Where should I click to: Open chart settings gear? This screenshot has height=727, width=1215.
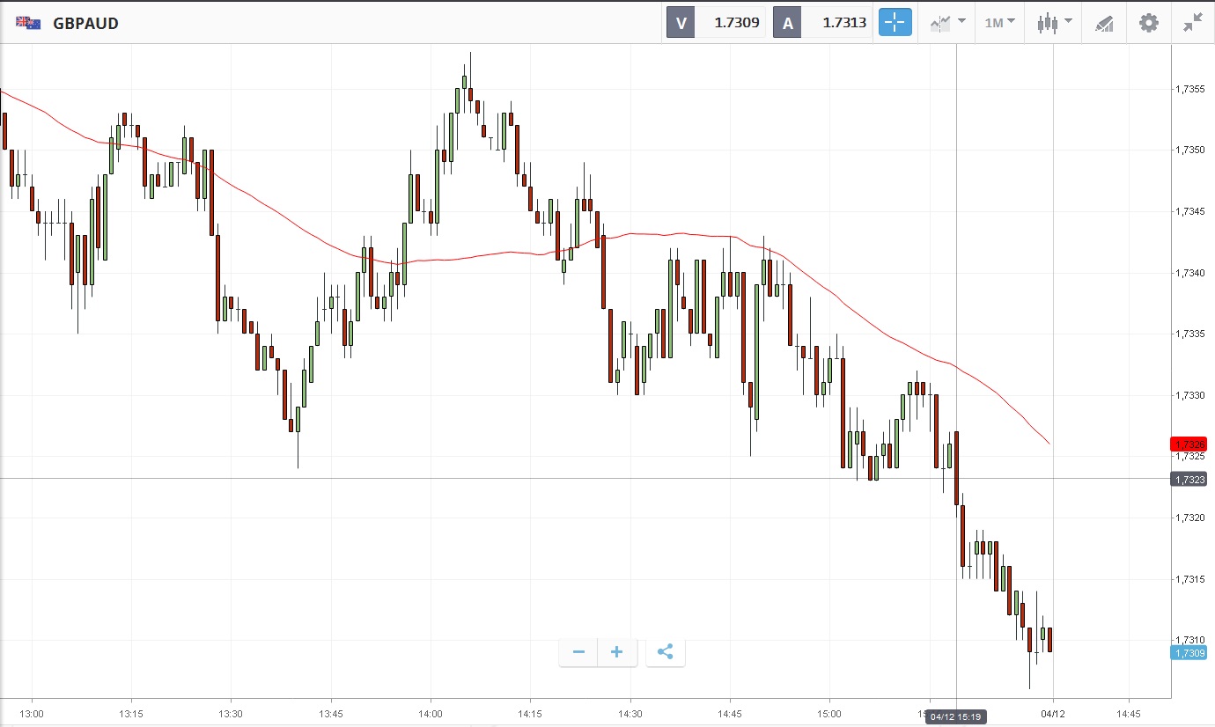tap(1149, 23)
